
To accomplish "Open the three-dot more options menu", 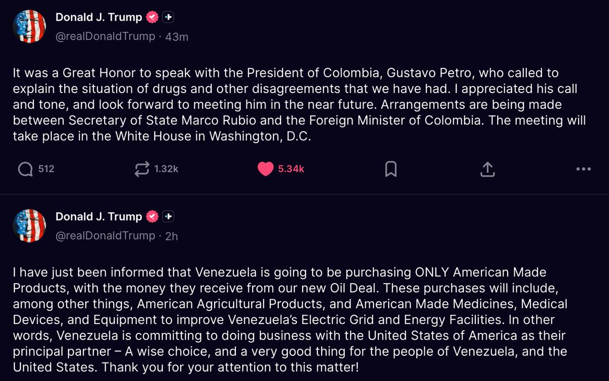I will pos(583,169).
